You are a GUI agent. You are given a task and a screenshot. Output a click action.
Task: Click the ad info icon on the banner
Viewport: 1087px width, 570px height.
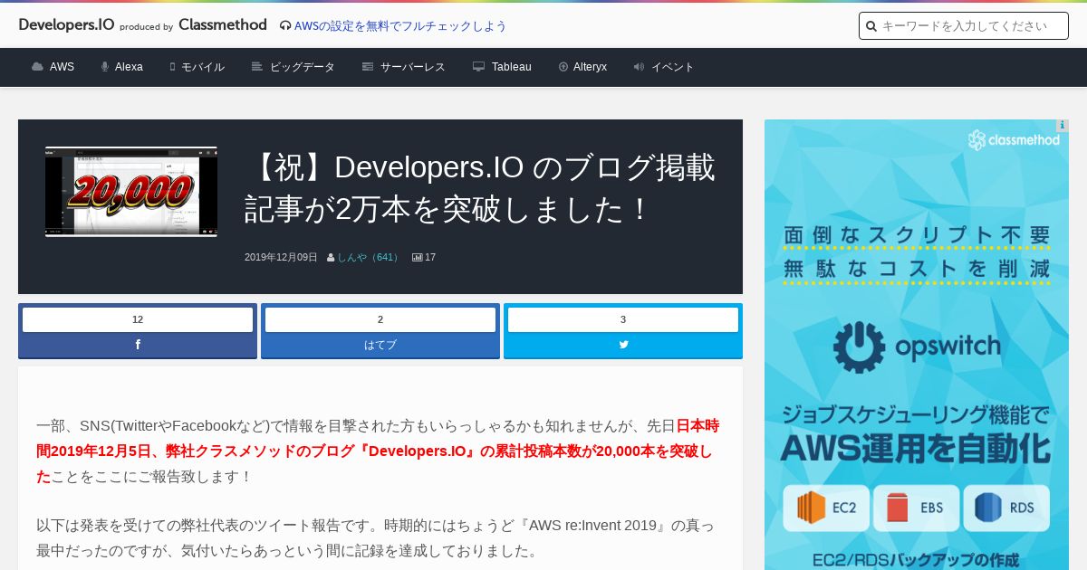1063,126
